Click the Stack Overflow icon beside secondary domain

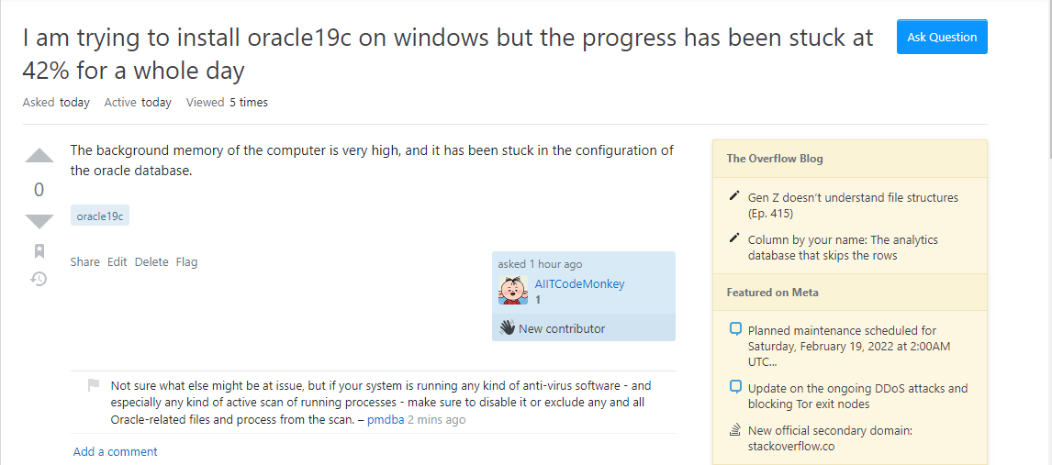[734, 429]
